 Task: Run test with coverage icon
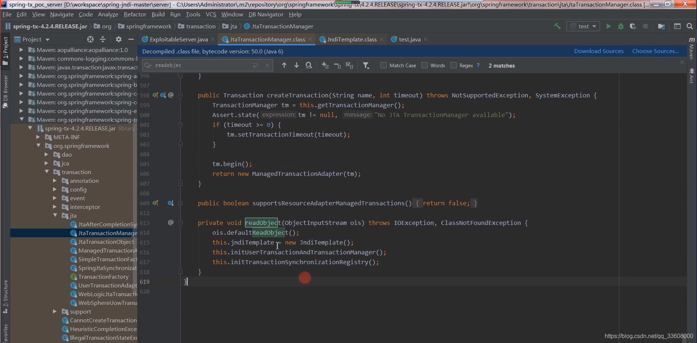[633, 26]
